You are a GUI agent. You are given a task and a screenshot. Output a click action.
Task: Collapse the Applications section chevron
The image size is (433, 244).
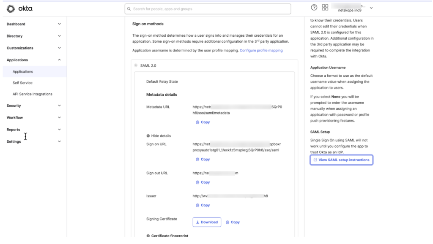click(x=59, y=60)
